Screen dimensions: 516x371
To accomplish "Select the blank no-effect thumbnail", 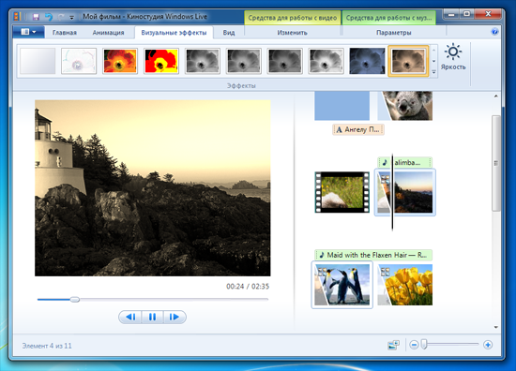I will point(38,61).
